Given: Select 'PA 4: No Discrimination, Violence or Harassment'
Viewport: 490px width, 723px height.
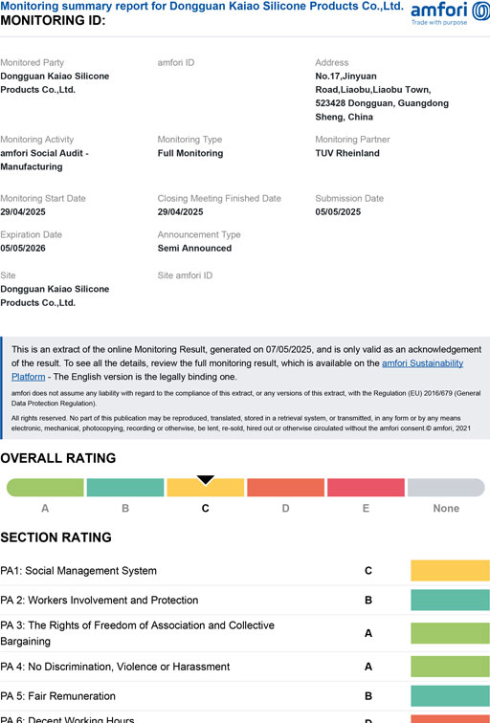Looking at the screenshot, I should 115,667.
